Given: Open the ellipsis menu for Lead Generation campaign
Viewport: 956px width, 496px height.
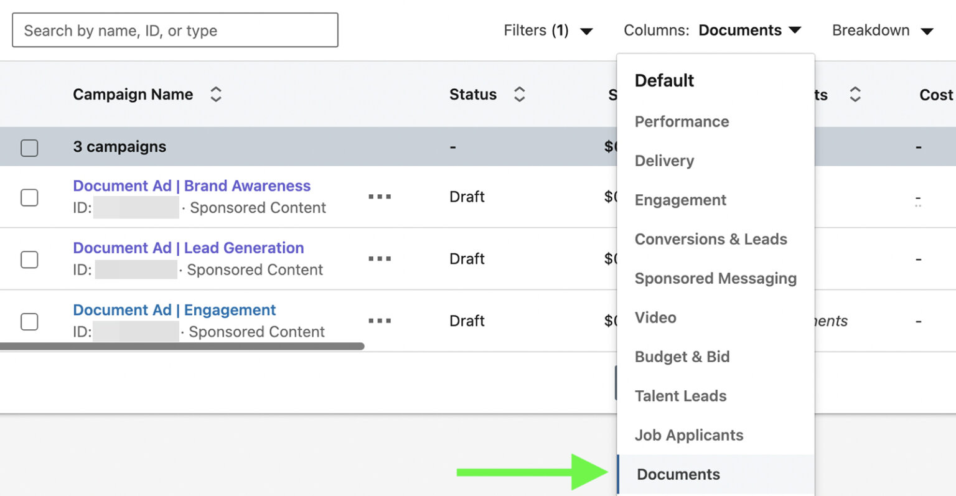Looking at the screenshot, I should 380,258.
